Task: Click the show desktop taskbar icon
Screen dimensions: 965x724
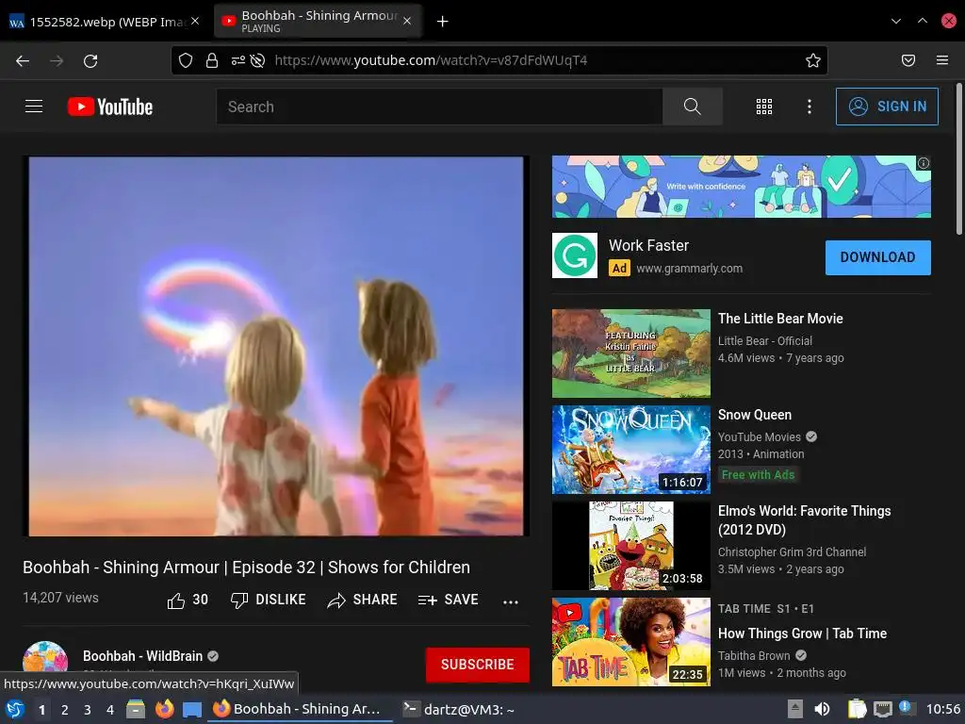Action: coord(192,710)
